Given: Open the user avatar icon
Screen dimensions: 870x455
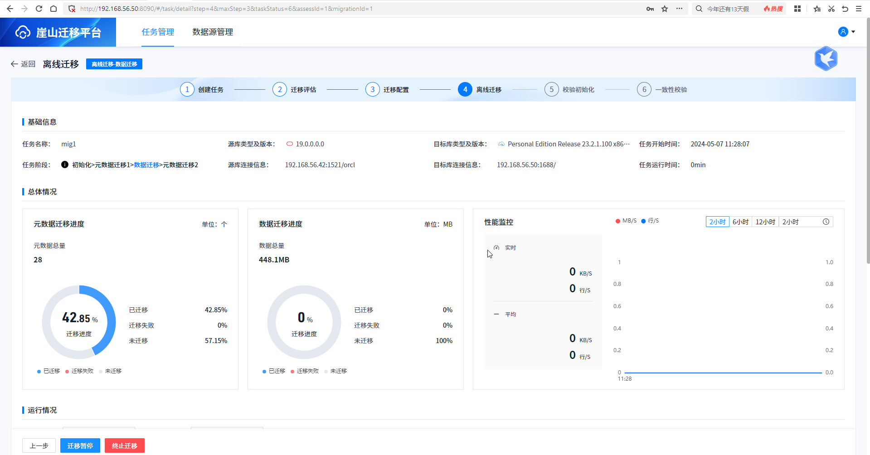Looking at the screenshot, I should (843, 32).
